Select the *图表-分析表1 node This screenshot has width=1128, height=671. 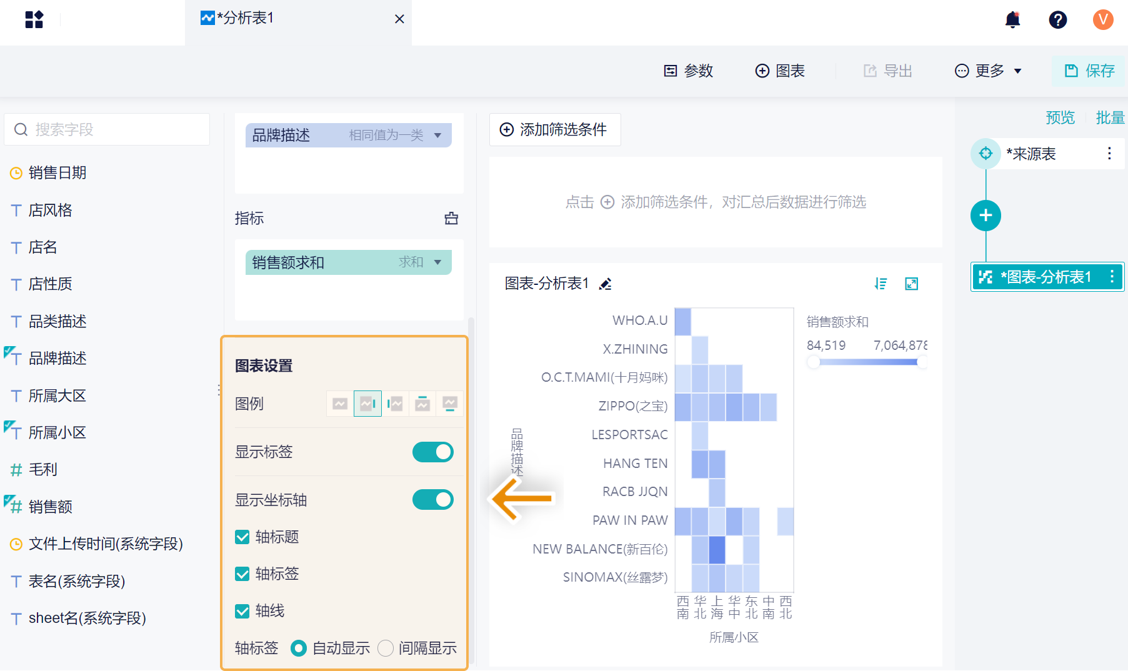click(x=1047, y=277)
